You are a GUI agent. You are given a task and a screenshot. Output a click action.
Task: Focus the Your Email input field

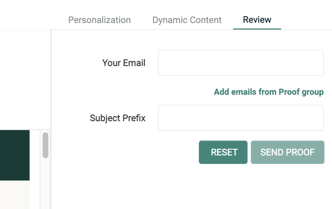[x=241, y=63]
